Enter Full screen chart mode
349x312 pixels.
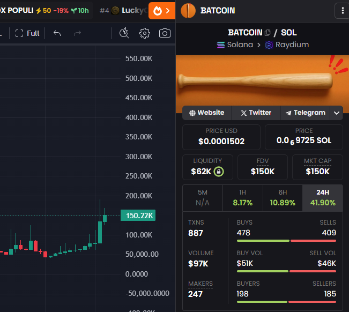pos(27,33)
